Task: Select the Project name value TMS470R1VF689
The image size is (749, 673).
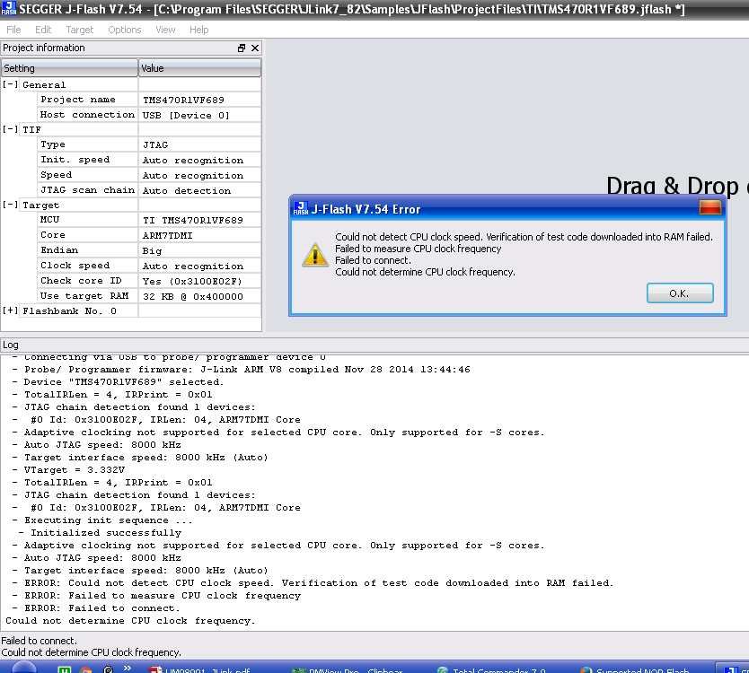Action: point(183,100)
